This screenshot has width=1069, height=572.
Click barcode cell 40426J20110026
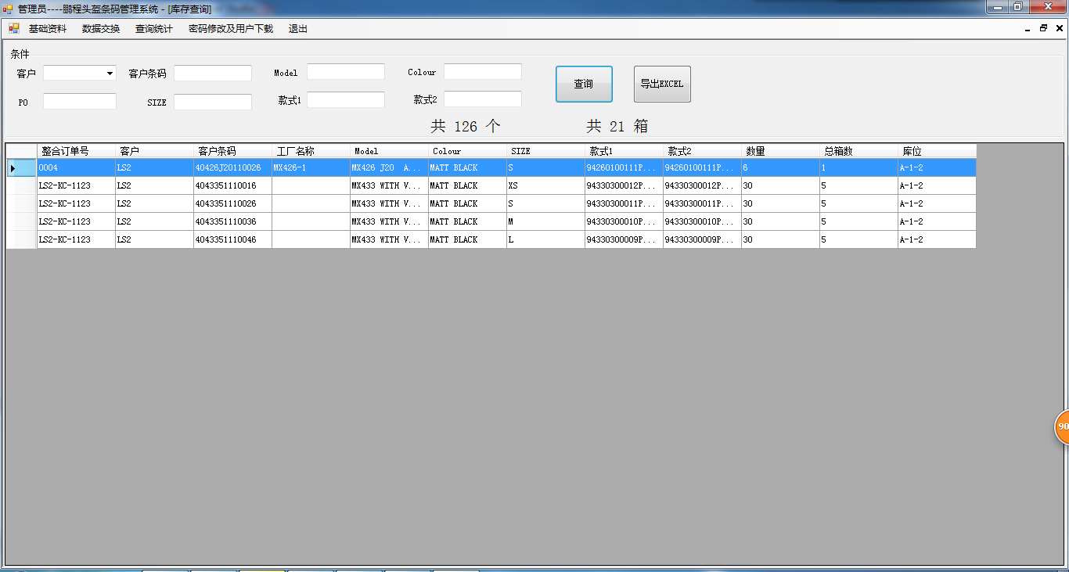(232, 167)
